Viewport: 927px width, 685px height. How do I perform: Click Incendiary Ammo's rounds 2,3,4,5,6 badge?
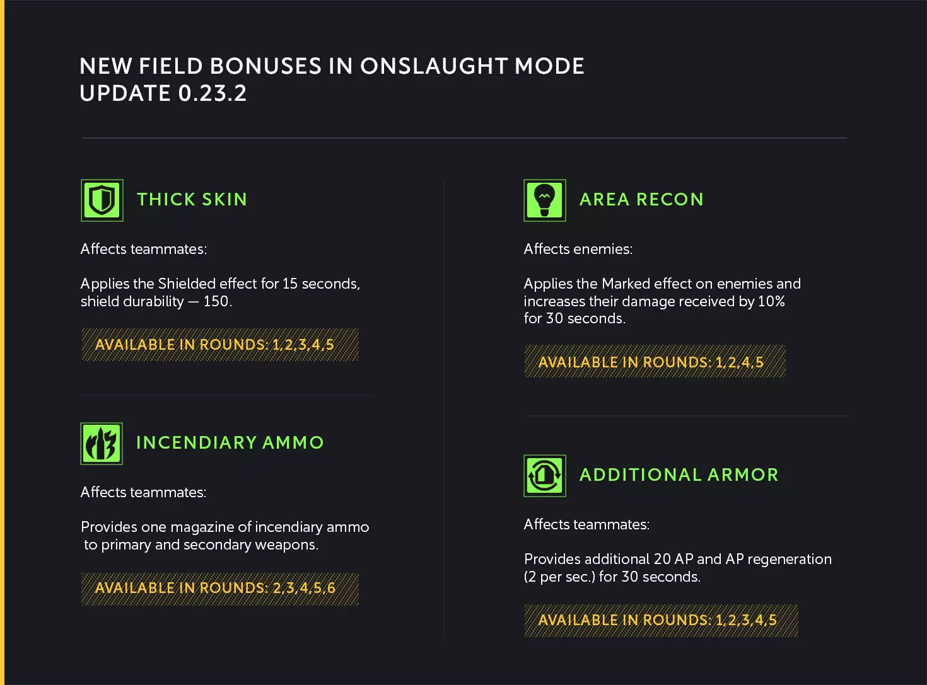pos(220,589)
